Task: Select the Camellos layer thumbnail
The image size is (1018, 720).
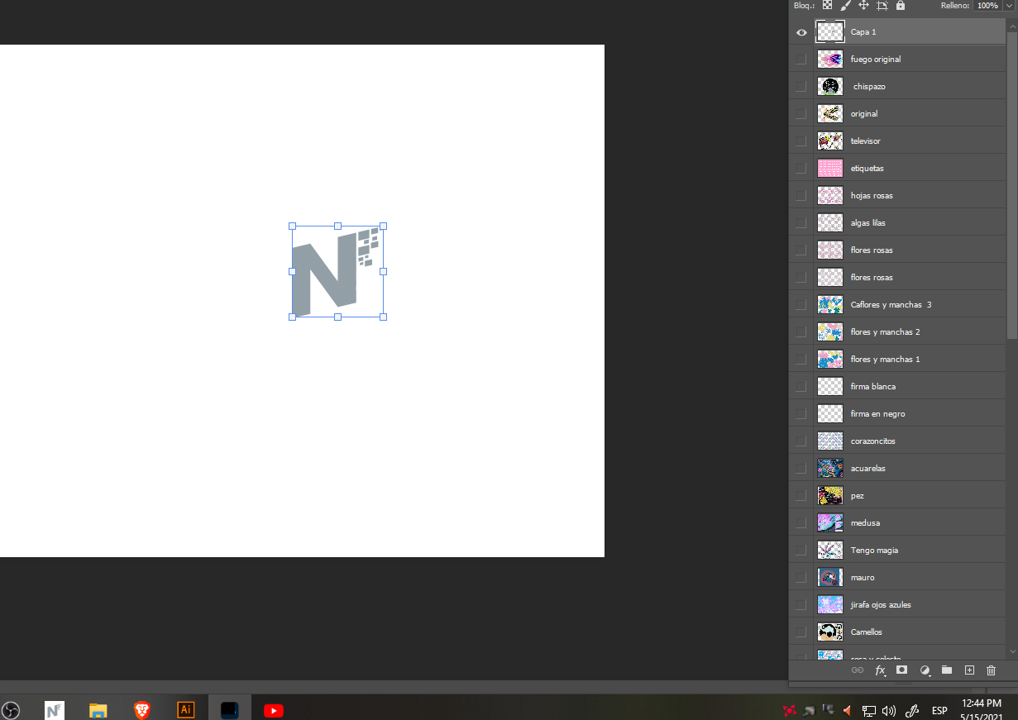Action: click(830, 632)
